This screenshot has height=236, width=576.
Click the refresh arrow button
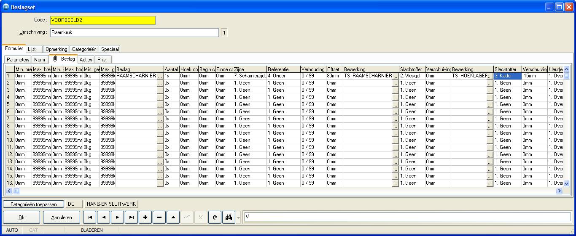tap(215, 217)
